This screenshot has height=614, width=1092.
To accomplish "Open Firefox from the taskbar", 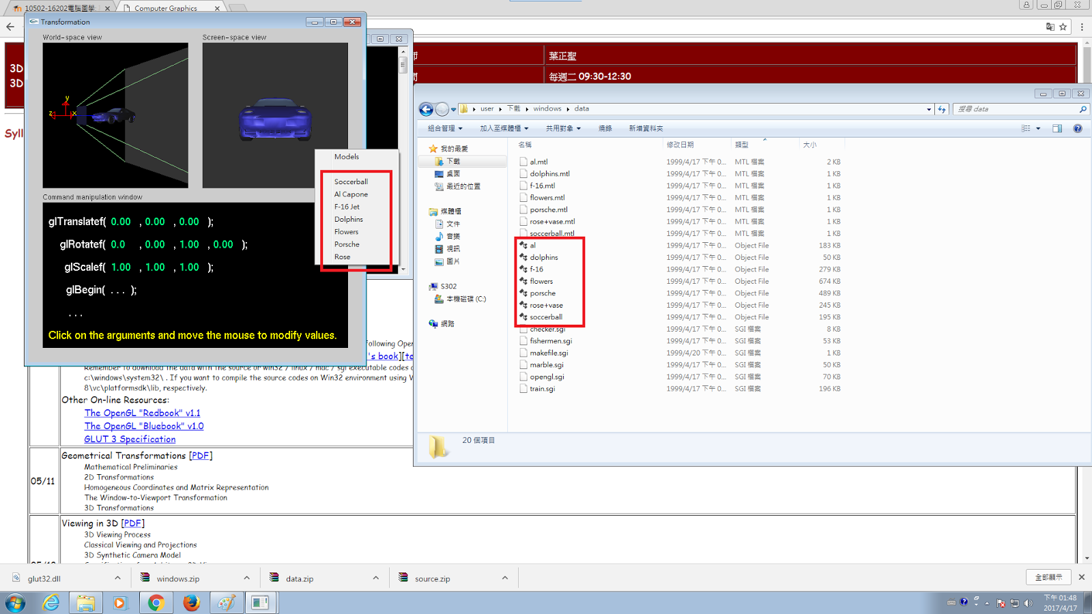I will coord(191,602).
